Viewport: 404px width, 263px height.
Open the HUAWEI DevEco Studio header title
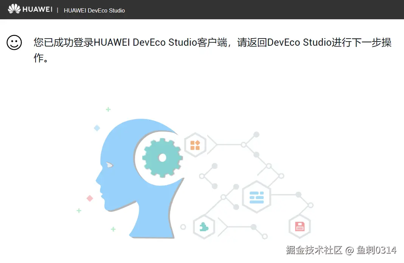(x=94, y=11)
